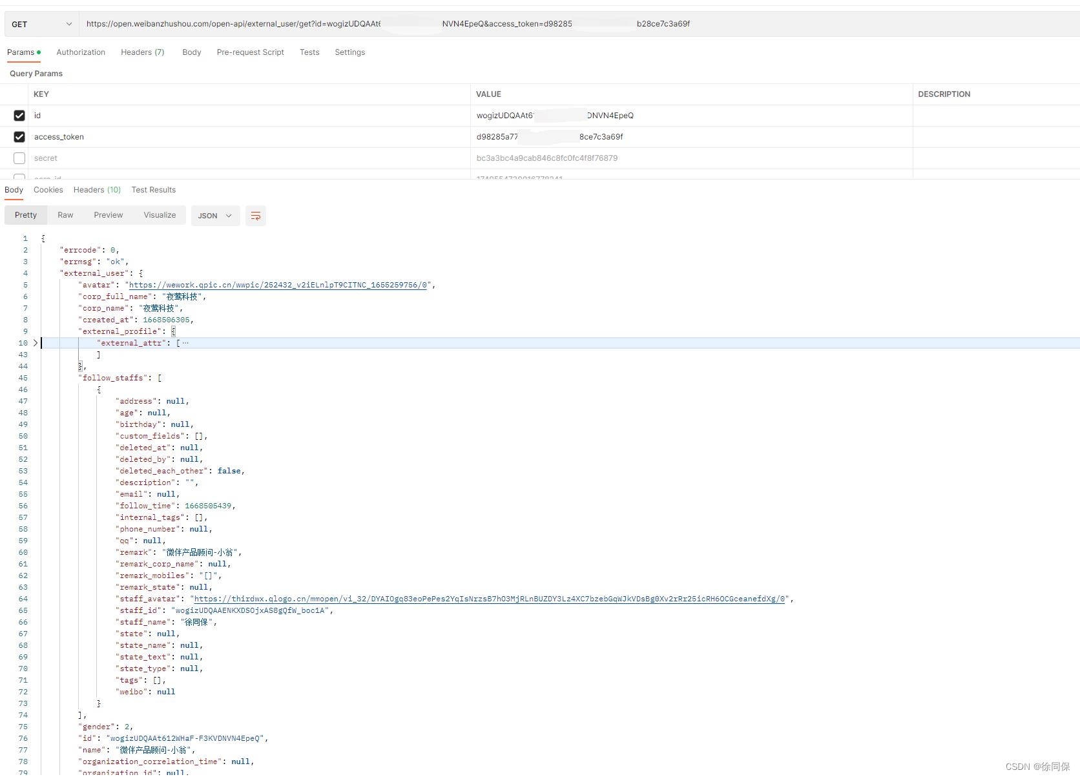This screenshot has height=777, width=1080.
Task: Open the response Headers (10) tab
Action: [x=98, y=190]
